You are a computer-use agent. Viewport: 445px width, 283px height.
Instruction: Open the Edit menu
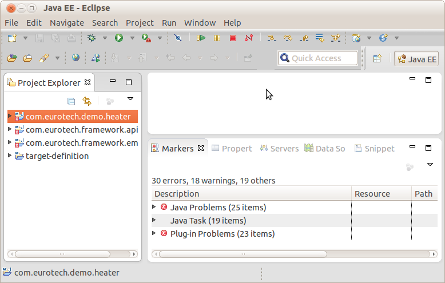[x=34, y=23]
